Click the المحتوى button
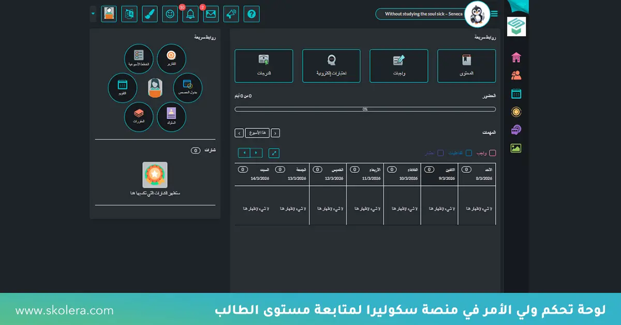The image size is (621, 325). (x=466, y=66)
